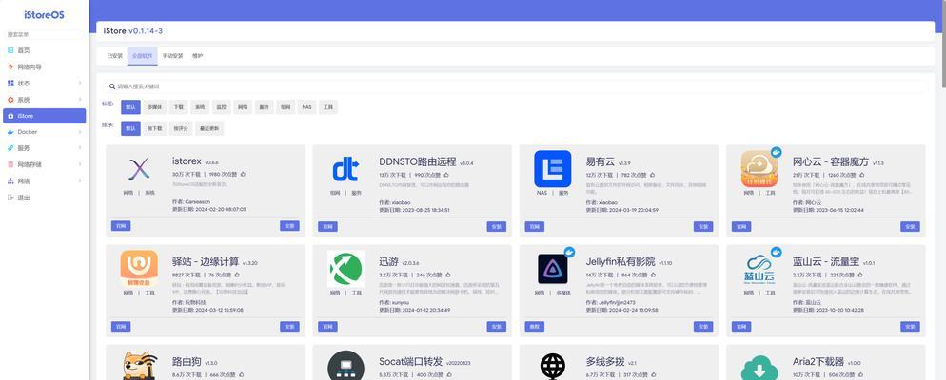Image resolution: width=946 pixels, height=380 pixels.
Task: Filter by the 监控 tag
Action: coord(222,107)
